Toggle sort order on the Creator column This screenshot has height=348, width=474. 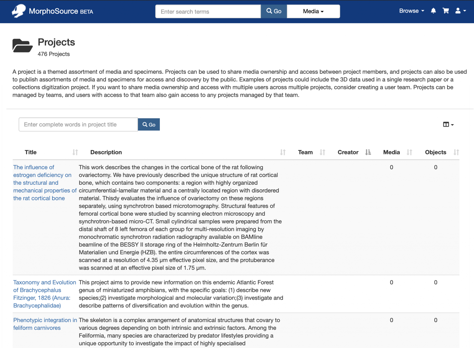click(x=368, y=152)
